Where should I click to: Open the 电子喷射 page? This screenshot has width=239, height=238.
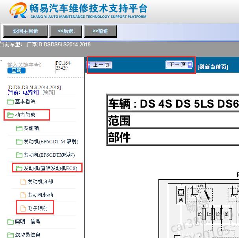point(38,208)
